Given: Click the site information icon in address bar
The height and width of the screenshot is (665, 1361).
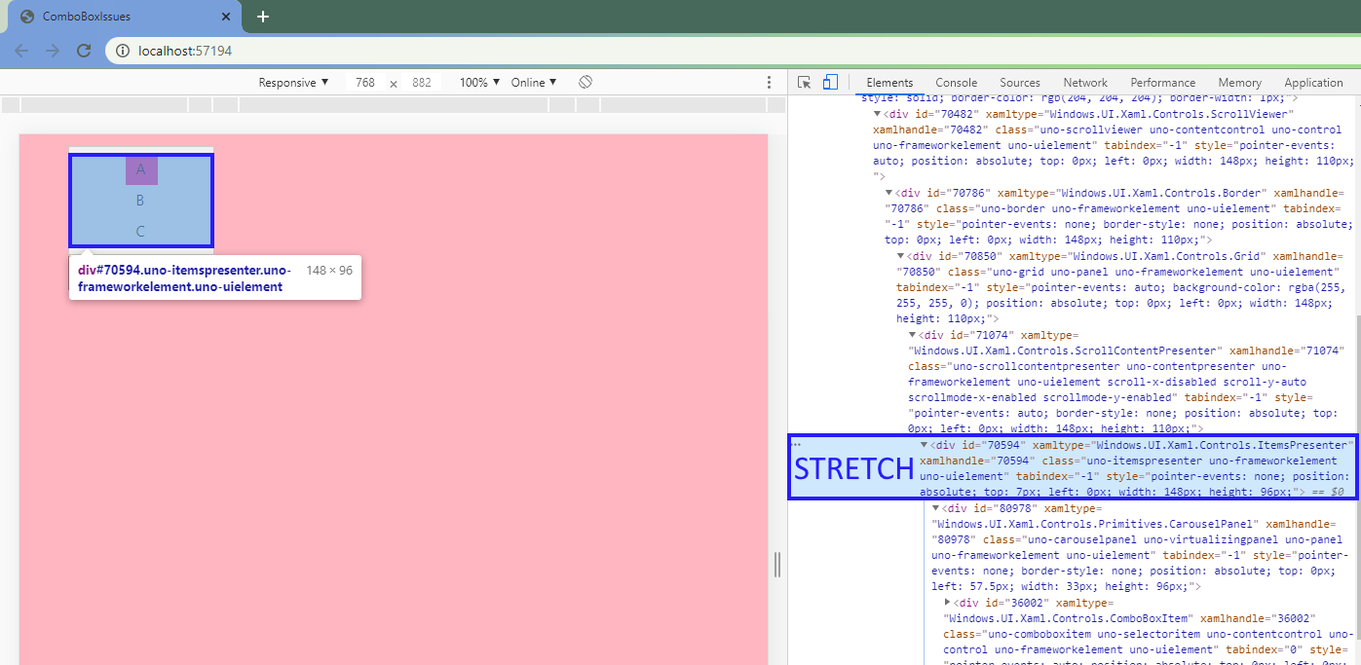Looking at the screenshot, I should click(123, 51).
